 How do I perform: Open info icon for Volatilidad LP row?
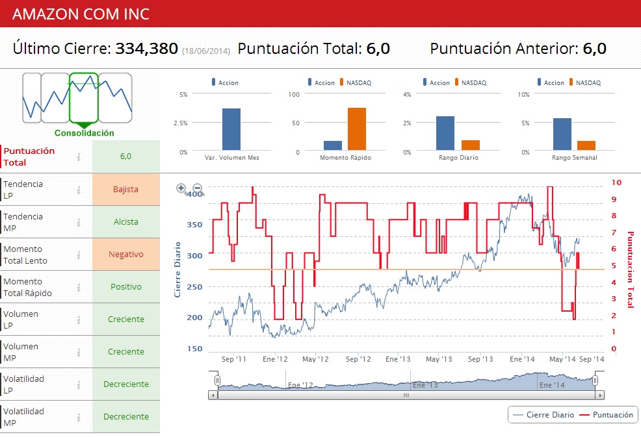79,385
